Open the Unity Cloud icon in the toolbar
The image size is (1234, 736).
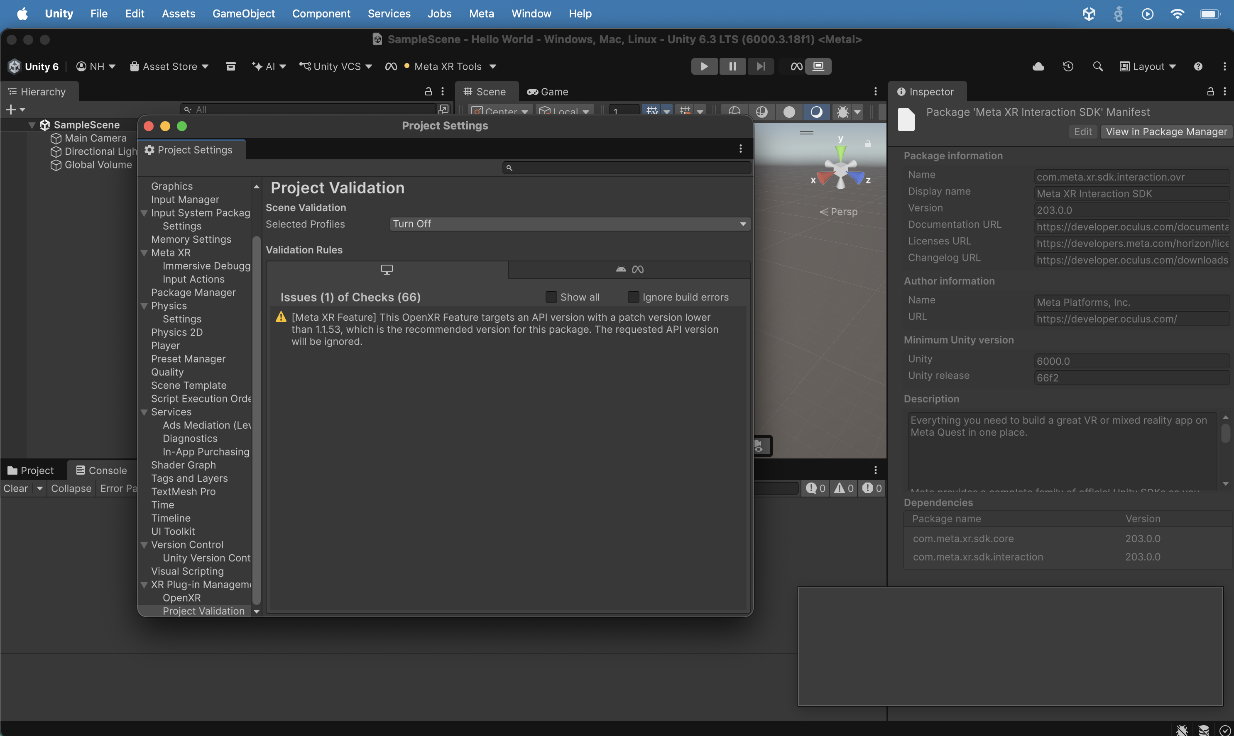pos(1038,66)
